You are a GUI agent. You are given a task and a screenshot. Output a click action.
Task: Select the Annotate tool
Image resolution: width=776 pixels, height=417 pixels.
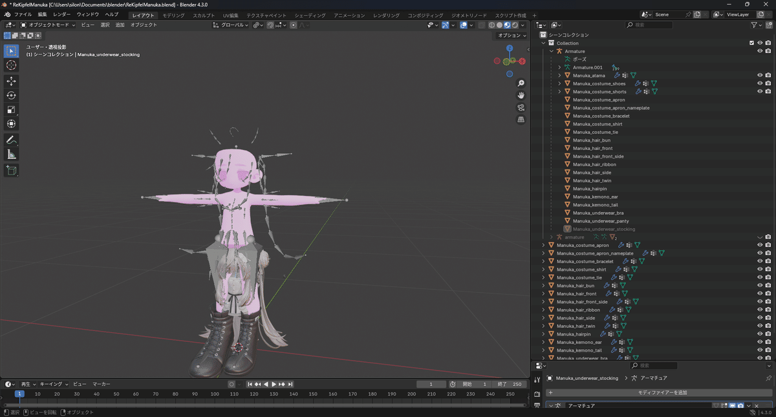[11, 139]
